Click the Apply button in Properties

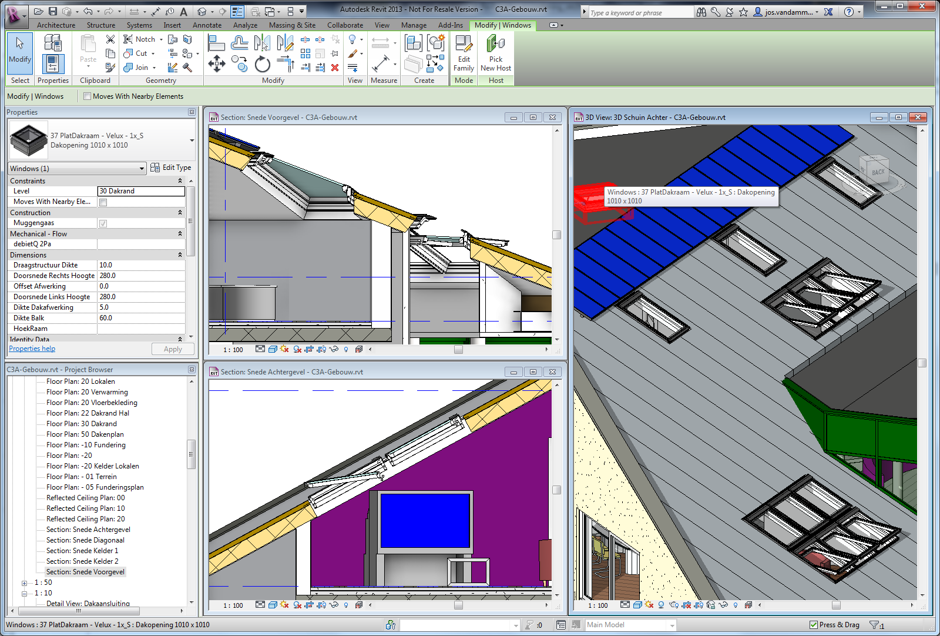tap(173, 349)
